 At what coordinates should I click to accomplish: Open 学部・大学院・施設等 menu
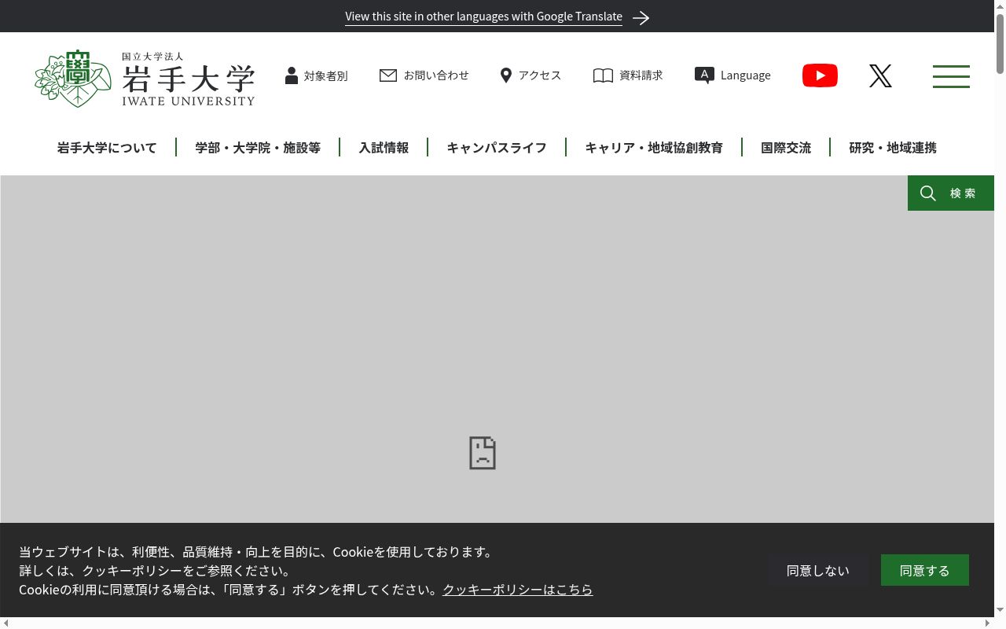click(x=258, y=148)
